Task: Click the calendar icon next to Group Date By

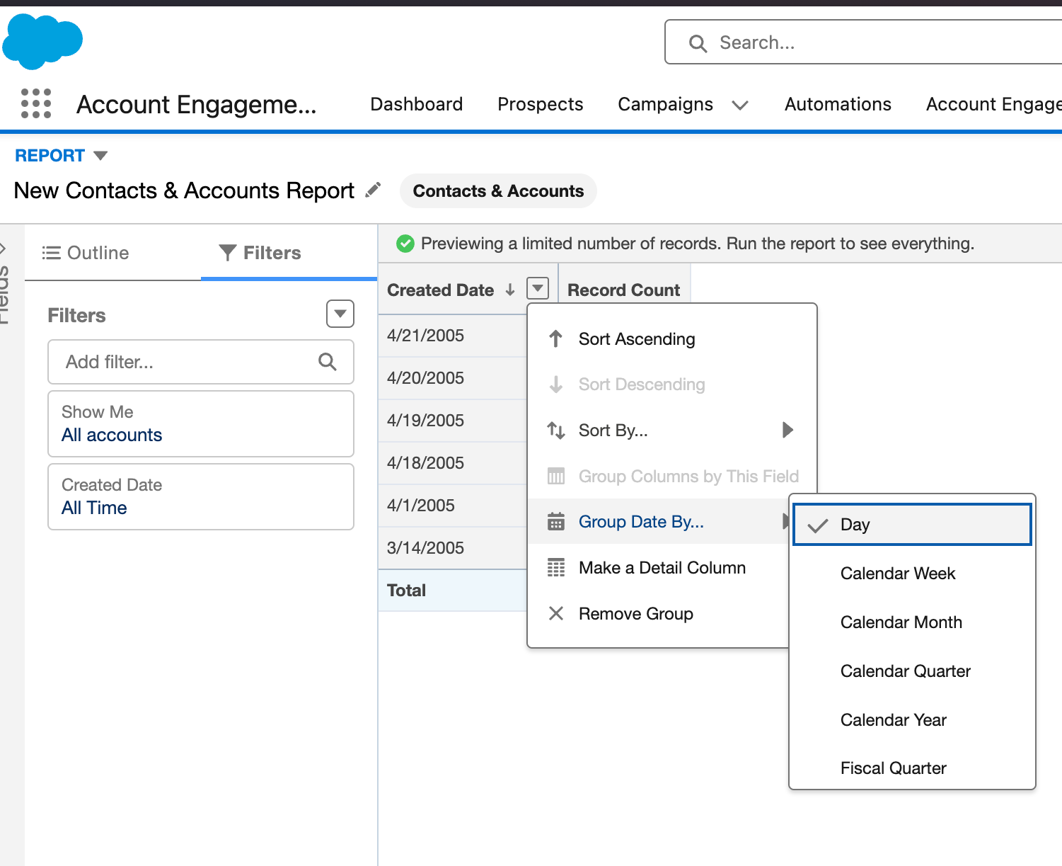Action: (x=556, y=522)
